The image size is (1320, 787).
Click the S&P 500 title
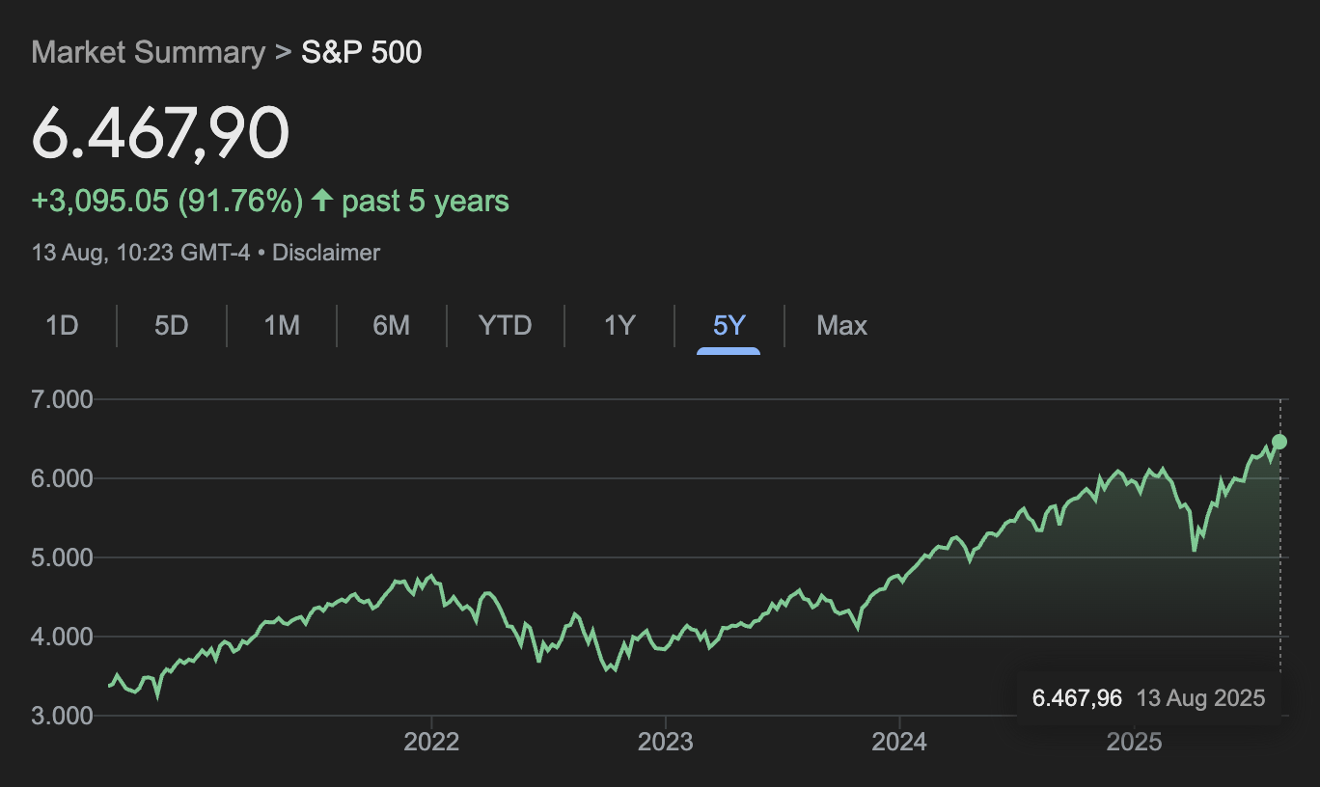[x=362, y=52]
